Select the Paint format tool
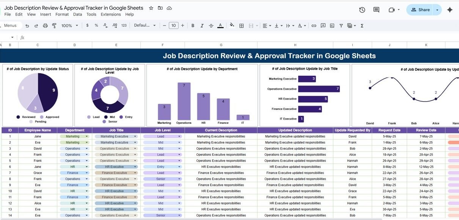 click(x=54, y=26)
